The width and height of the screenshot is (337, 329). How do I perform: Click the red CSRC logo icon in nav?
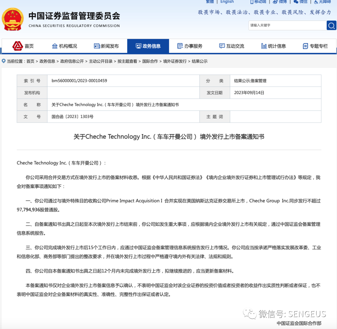tap(17, 46)
